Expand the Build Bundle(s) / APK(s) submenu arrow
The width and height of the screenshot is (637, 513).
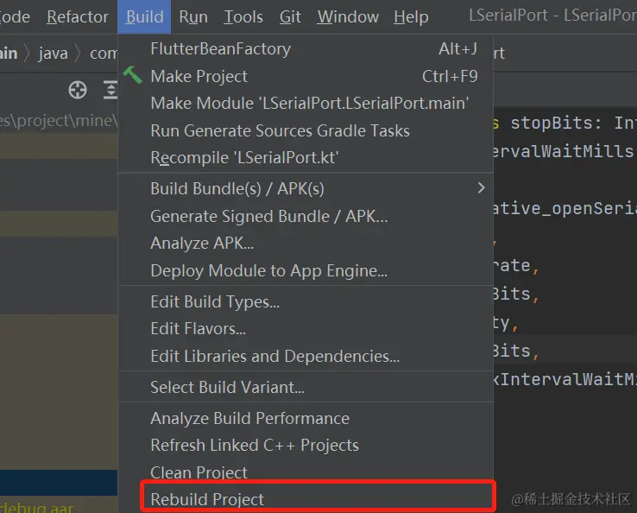click(482, 187)
